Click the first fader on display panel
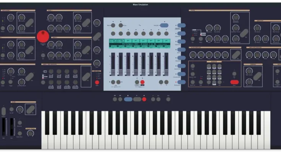 (113, 64)
